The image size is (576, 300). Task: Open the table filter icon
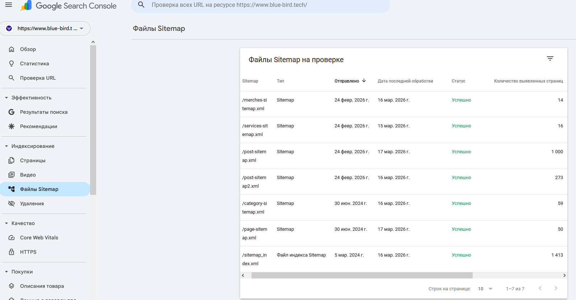pos(550,58)
